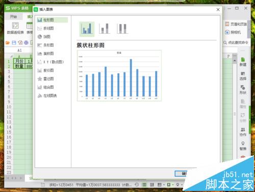Switch to page layout view icon

pyautogui.click(x=160, y=185)
